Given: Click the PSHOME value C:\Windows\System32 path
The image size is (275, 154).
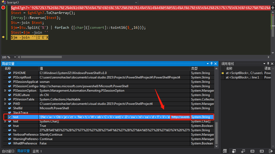Looking at the screenshot, I should [x=73, y=73].
